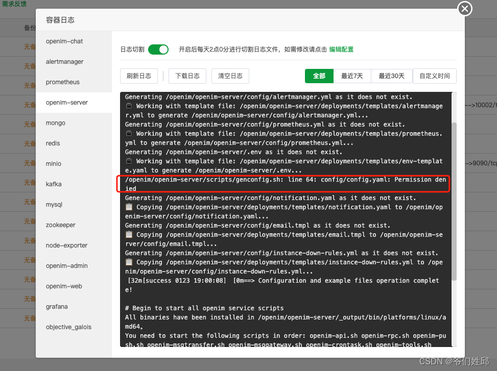
Task: Click the 刷新日志 button
Action: pyautogui.click(x=139, y=76)
